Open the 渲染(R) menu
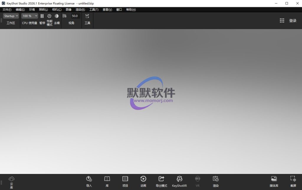 tap(80, 9)
